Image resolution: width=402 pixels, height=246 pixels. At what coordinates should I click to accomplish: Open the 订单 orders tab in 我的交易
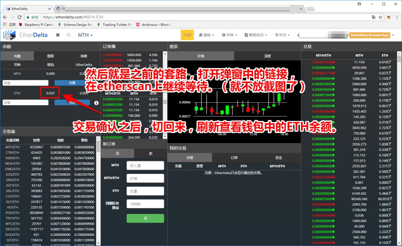coord(234,158)
